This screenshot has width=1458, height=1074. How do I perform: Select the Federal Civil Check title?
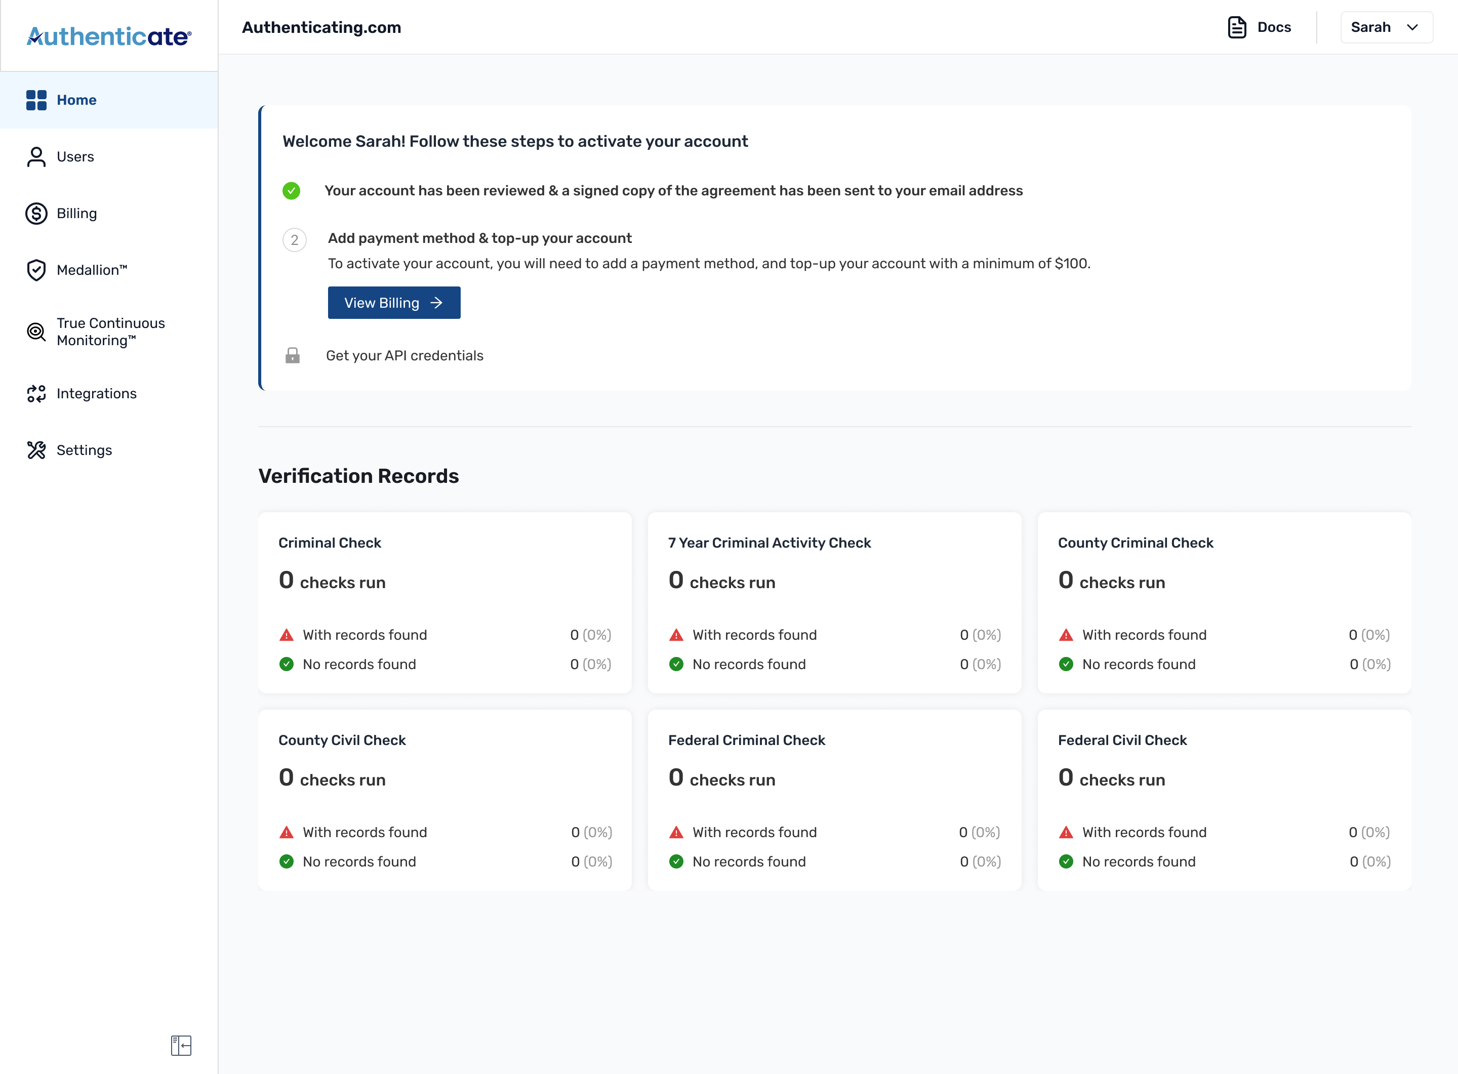[1122, 740]
